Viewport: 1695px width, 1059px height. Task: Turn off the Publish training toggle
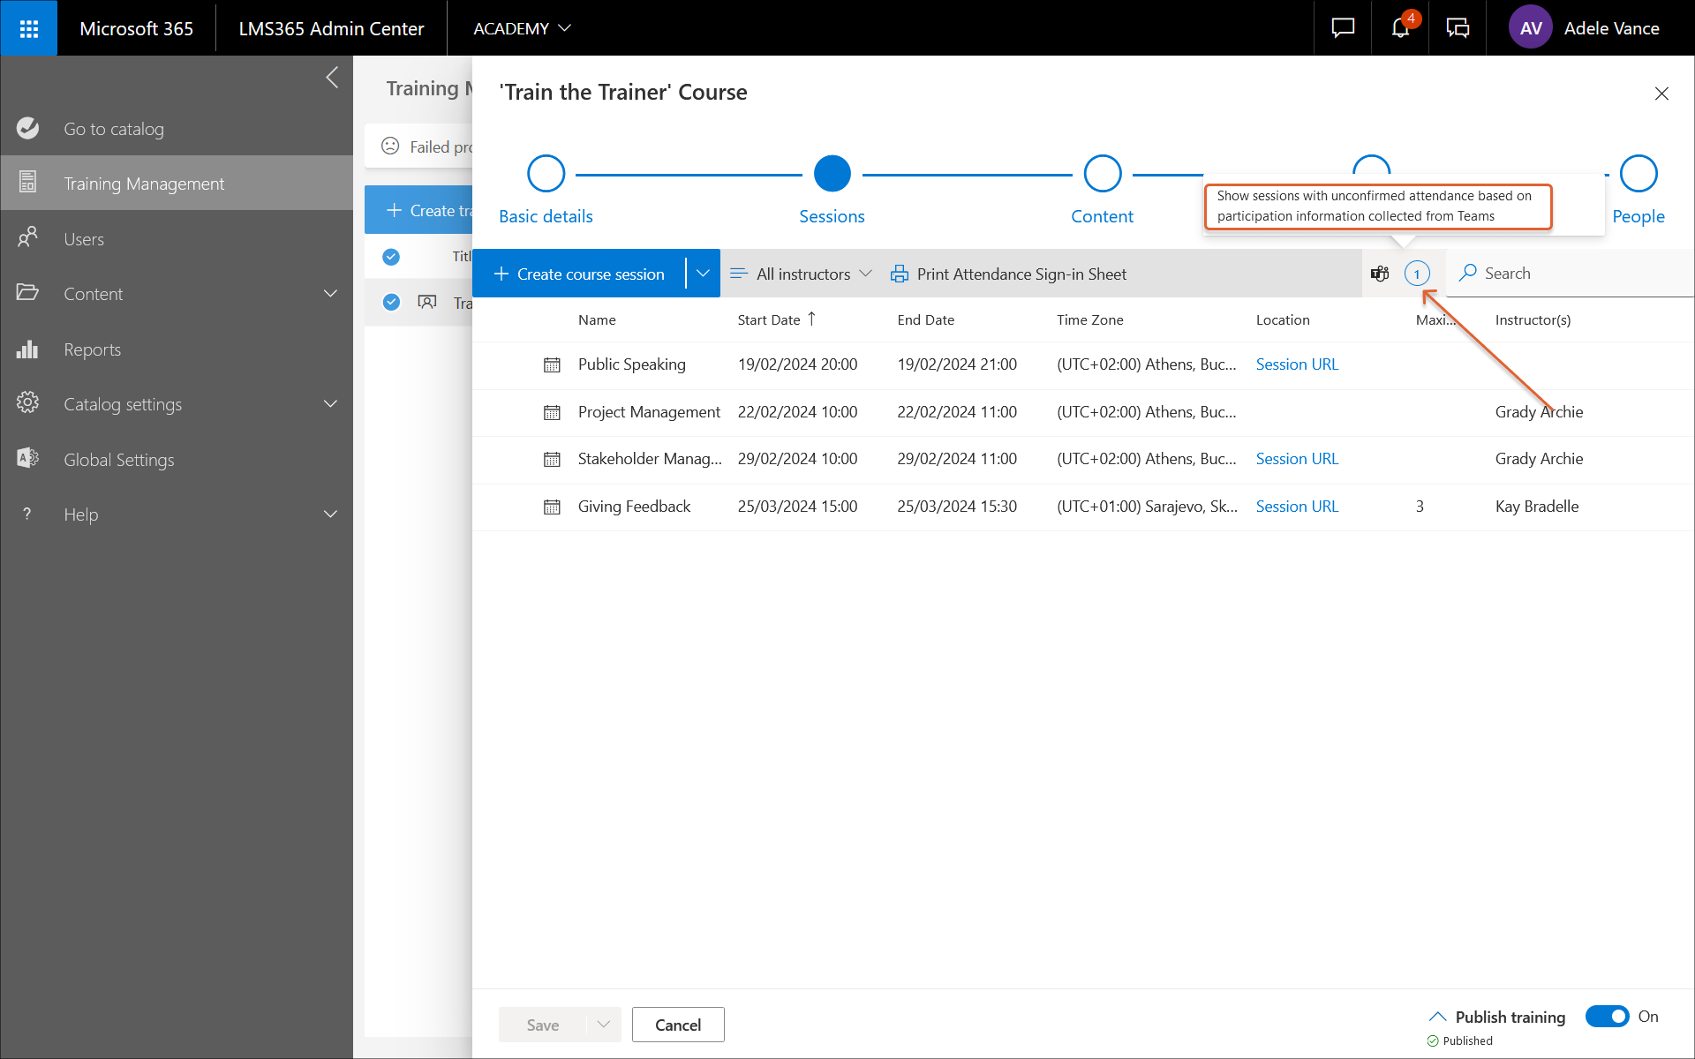pyautogui.click(x=1607, y=1017)
